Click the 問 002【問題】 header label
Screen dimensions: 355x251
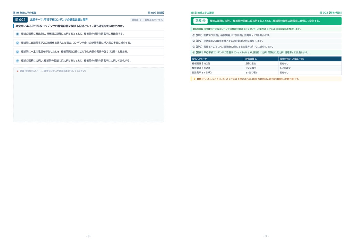156,13
